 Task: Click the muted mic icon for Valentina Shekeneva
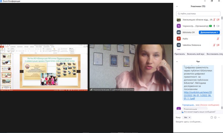214,45
